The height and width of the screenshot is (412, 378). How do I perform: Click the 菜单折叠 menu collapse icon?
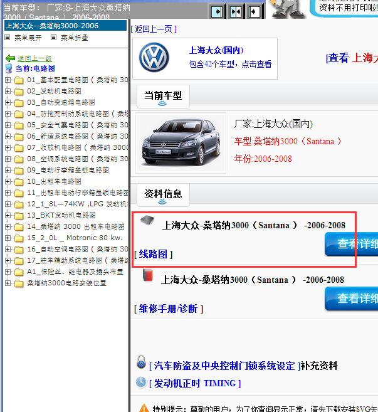pyautogui.click(x=53, y=38)
